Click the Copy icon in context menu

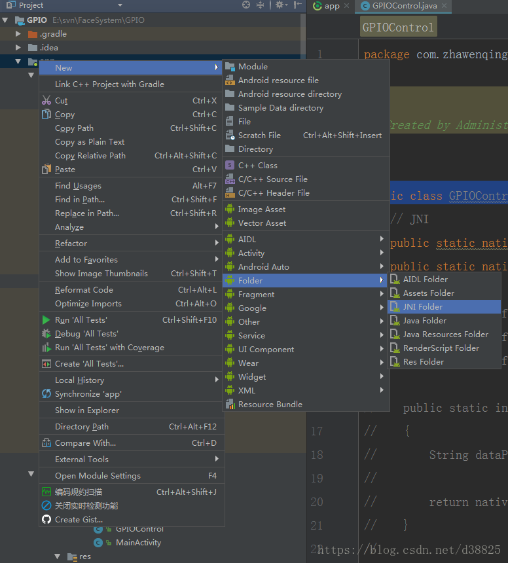click(x=46, y=114)
